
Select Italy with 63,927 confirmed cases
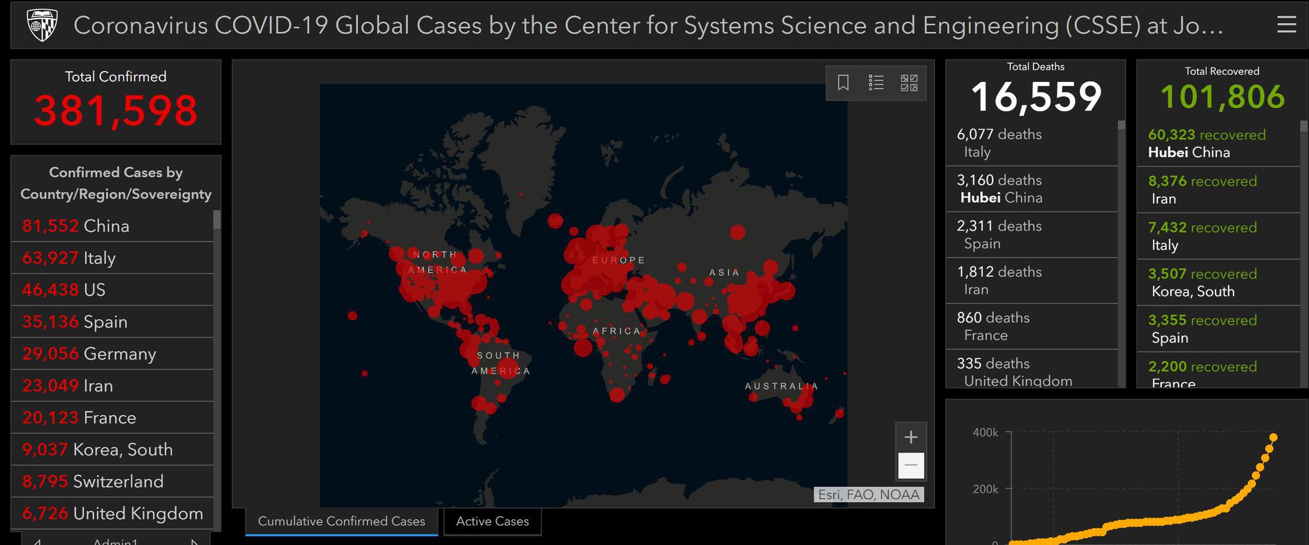pyautogui.click(x=112, y=258)
